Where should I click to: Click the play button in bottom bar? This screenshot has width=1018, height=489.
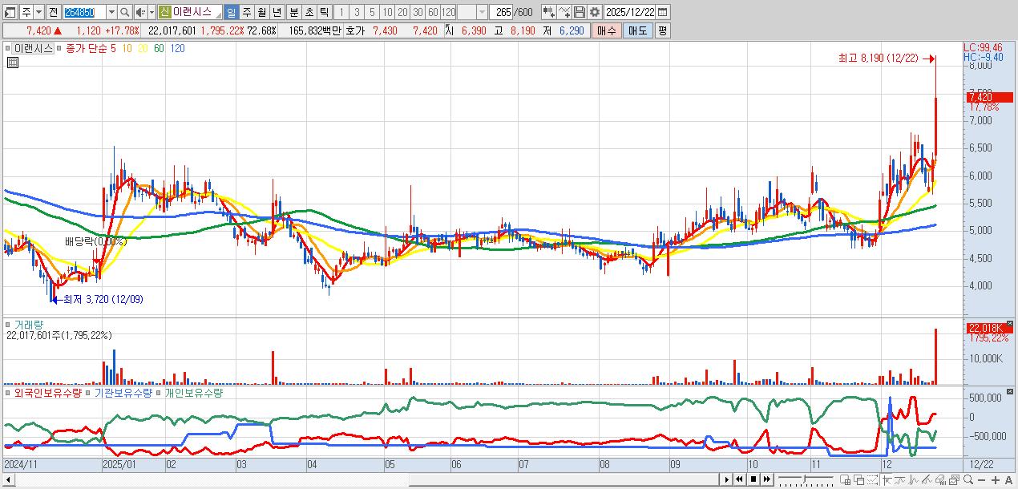[x=727, y=479]
